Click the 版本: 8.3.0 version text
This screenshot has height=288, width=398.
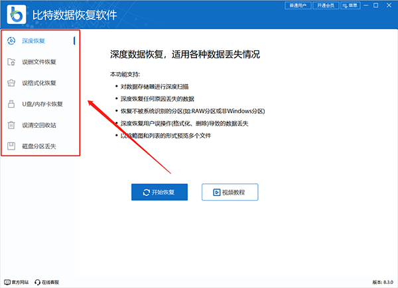click(383, 282)
